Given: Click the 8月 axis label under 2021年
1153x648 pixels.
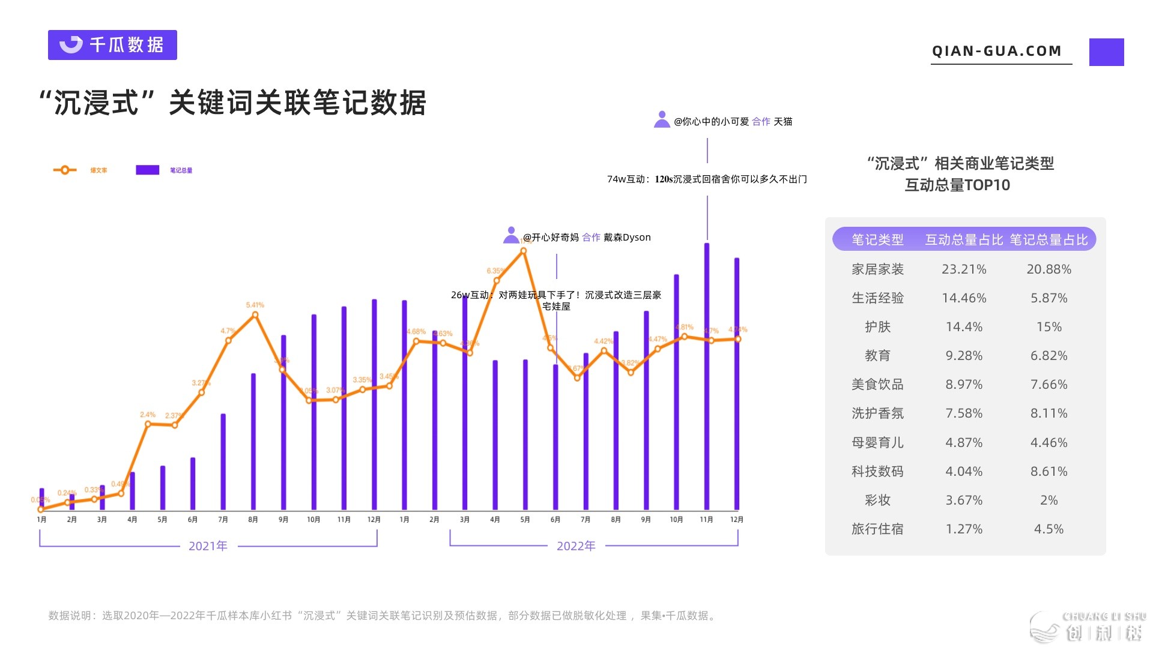Looking at the screenshot, I should (253, 520).
